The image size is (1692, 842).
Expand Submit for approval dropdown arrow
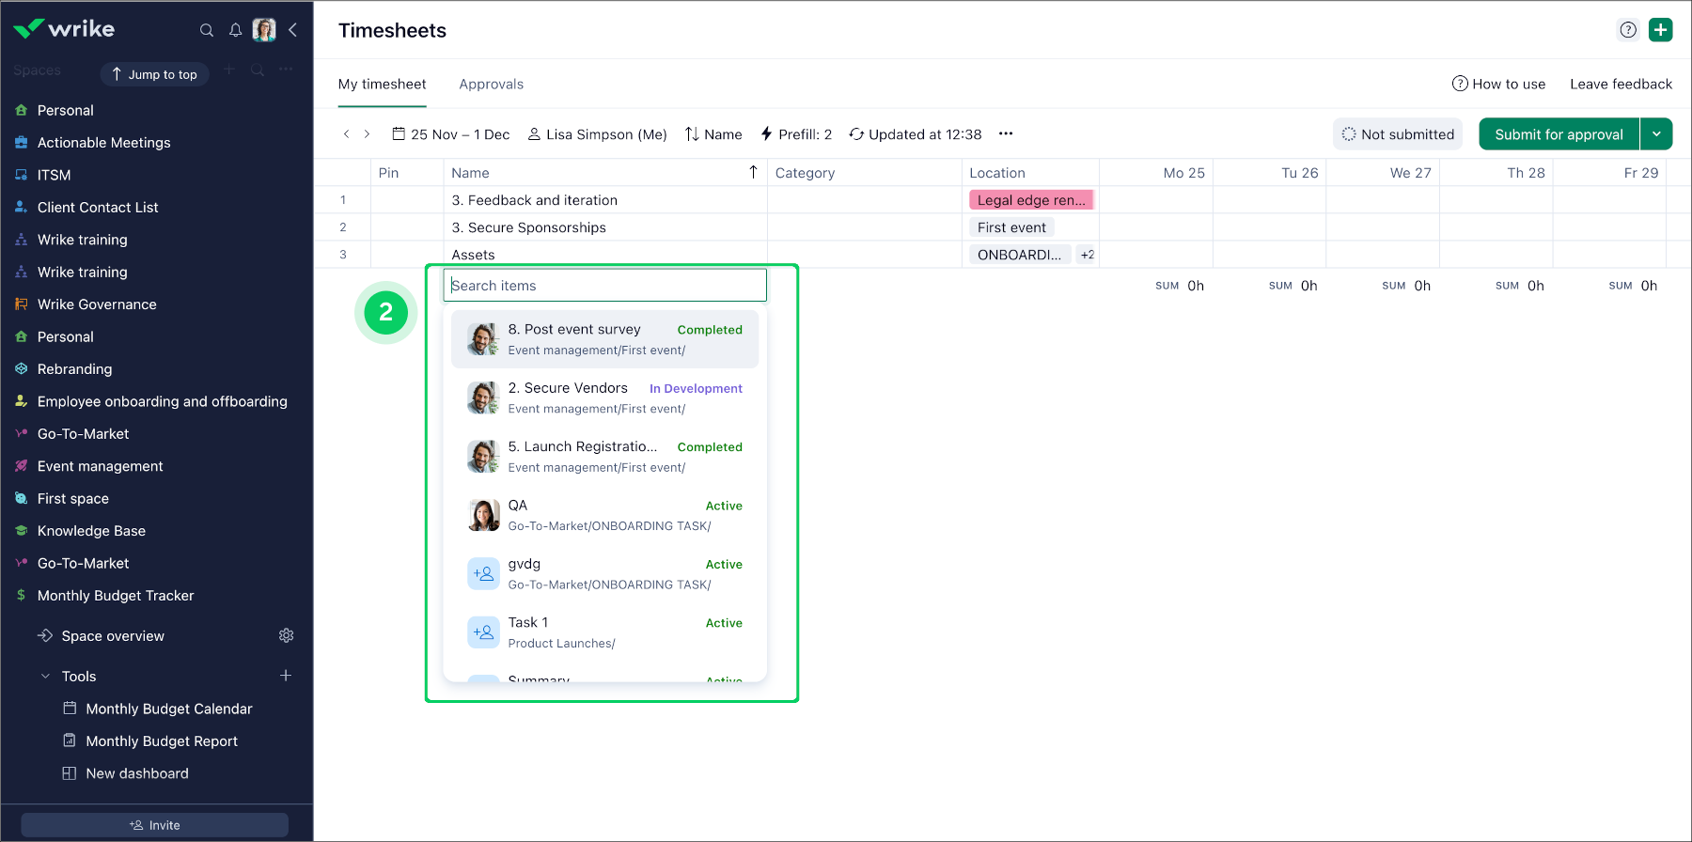[1656, 134]
